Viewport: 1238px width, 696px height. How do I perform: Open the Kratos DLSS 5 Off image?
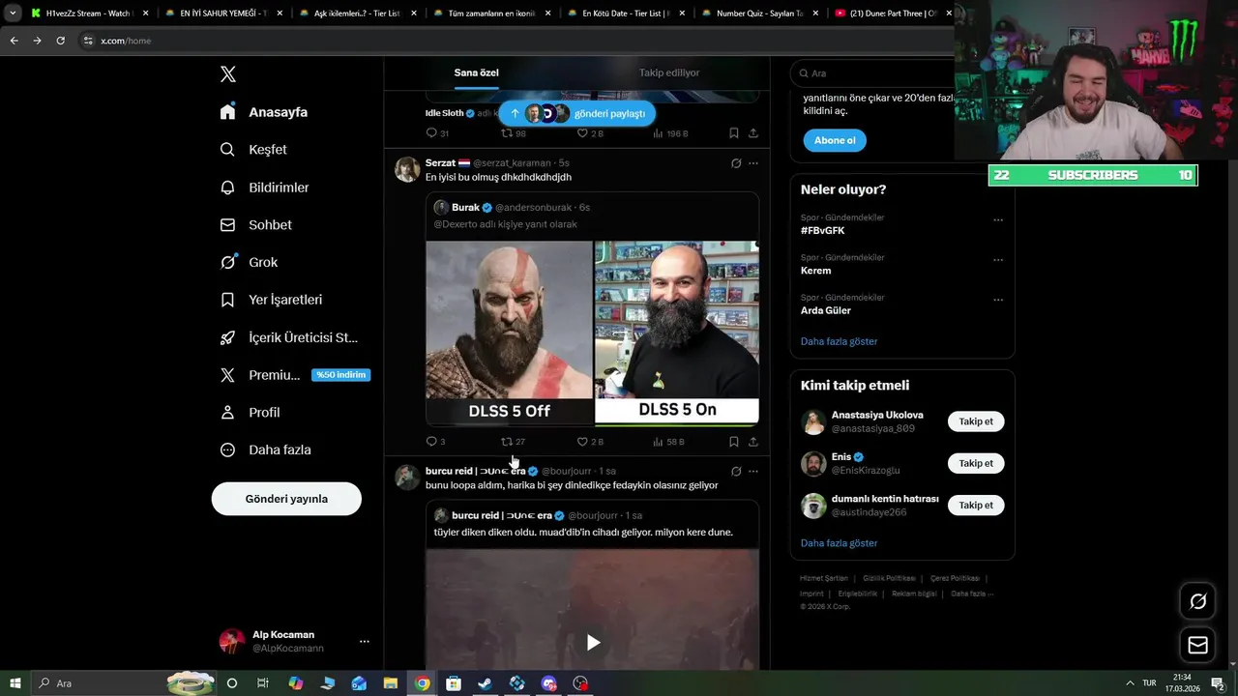point(509,333)
